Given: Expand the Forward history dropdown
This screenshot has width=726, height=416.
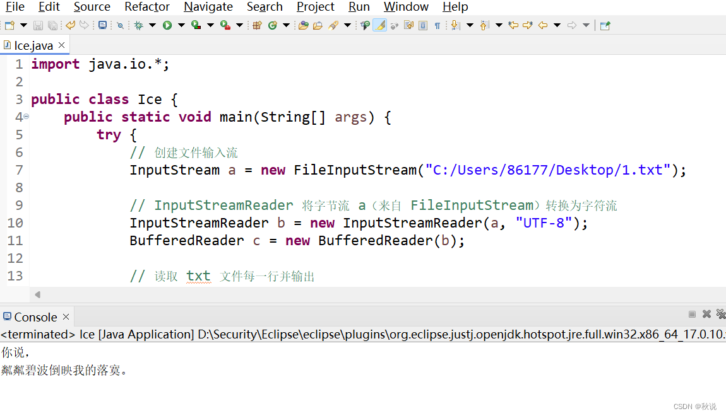Looking at the screenshot, I should (x=586, y=25).
